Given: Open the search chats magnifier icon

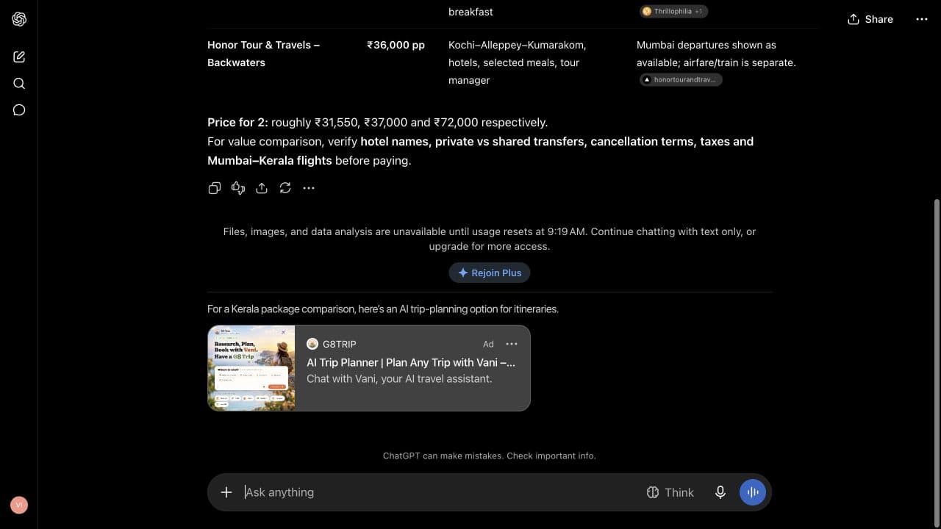Looking at the screenshot, I should pyautogui.click(x=19, y=83).
